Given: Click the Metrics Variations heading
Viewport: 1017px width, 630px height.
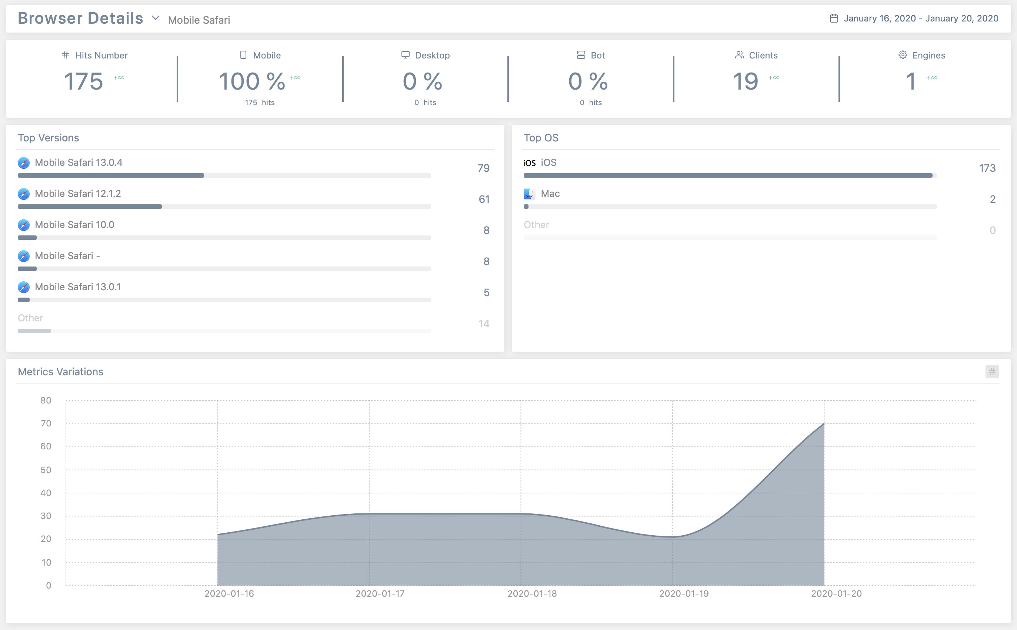Looking at the screenshot, I should (x=60, y=372).
